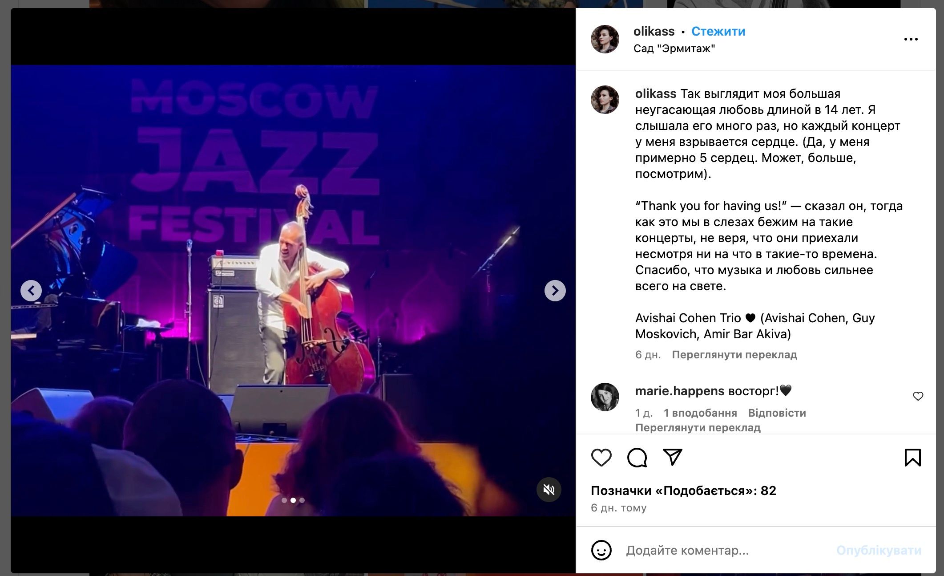This screenshot has height=576, width=944.
Task: Click Переглянути переклад under the caption
Action: pos(734,355)
